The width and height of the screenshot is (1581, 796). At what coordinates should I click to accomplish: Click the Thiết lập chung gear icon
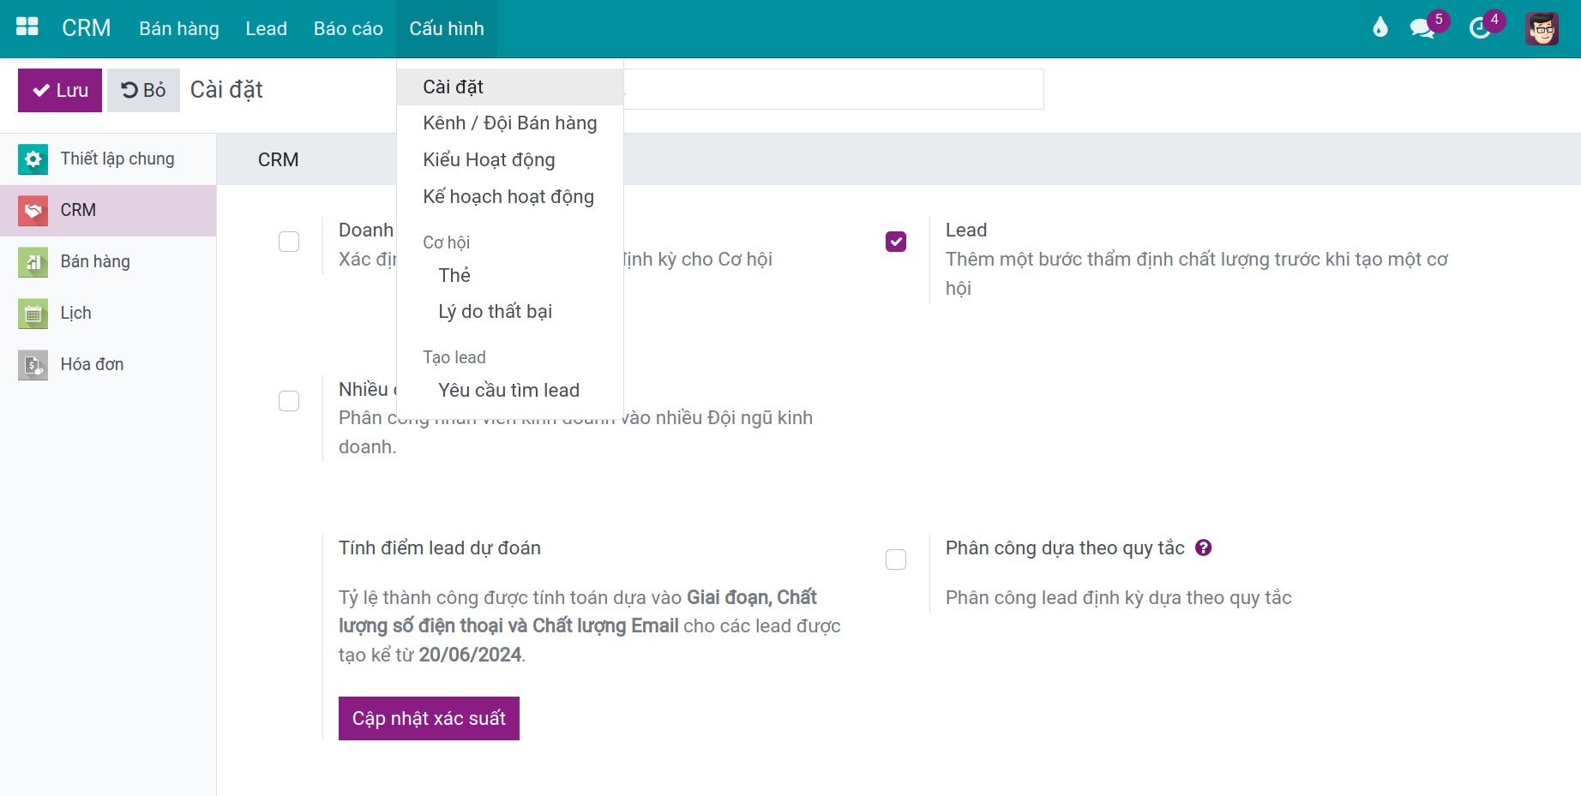click(33, 159)
